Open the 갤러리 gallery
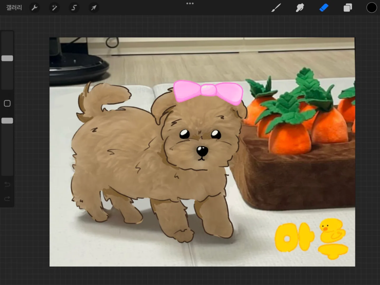Viewport: 380px width, 285px height. (x=14, y=8)
